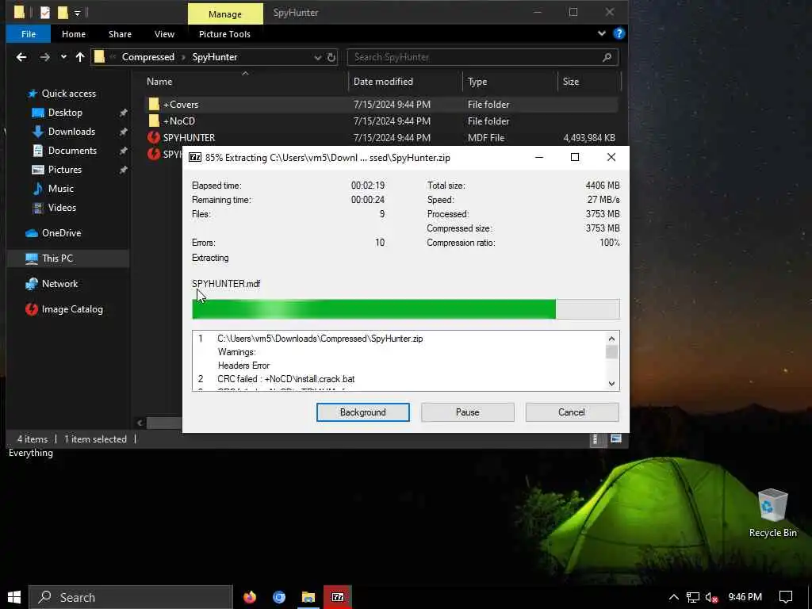Go forward with Explorer forward arrow
This screenshot has width=812, height=609.
[x=45, y=57]
